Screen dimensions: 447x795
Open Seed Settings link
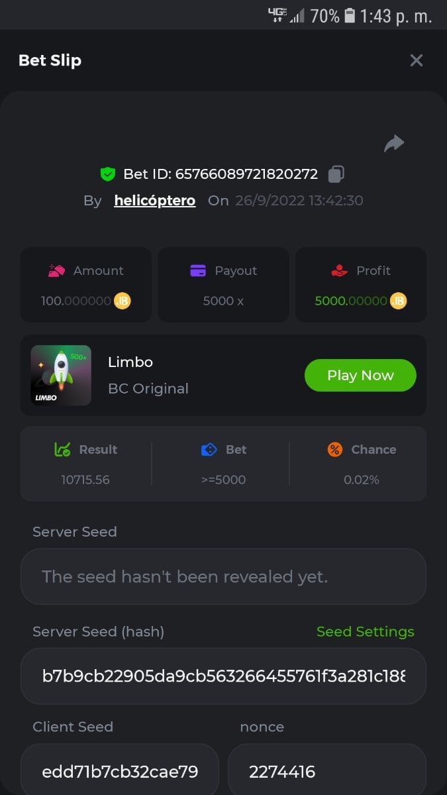365,631
